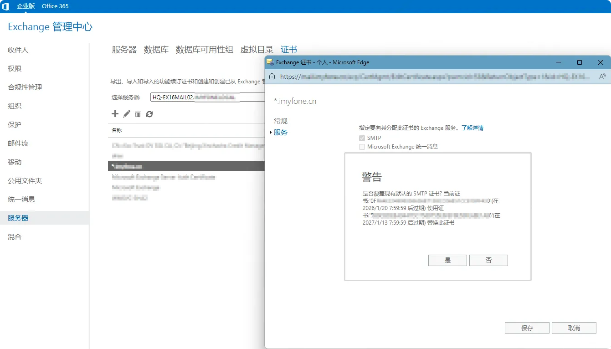Open Office 365 in top bar
Screen dimensions: 611x349
55,6
